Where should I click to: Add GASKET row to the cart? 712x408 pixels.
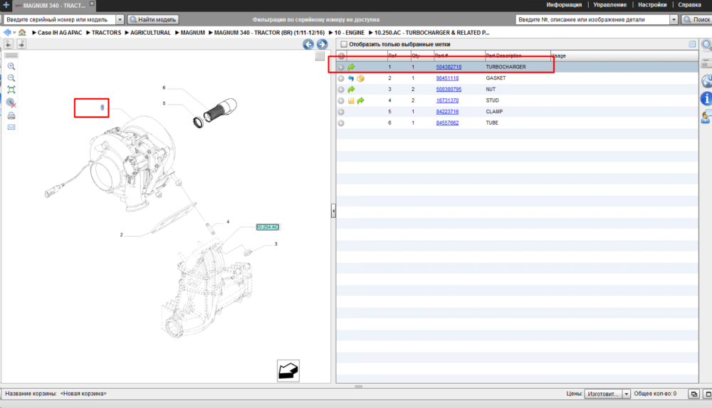coord(341,78)
